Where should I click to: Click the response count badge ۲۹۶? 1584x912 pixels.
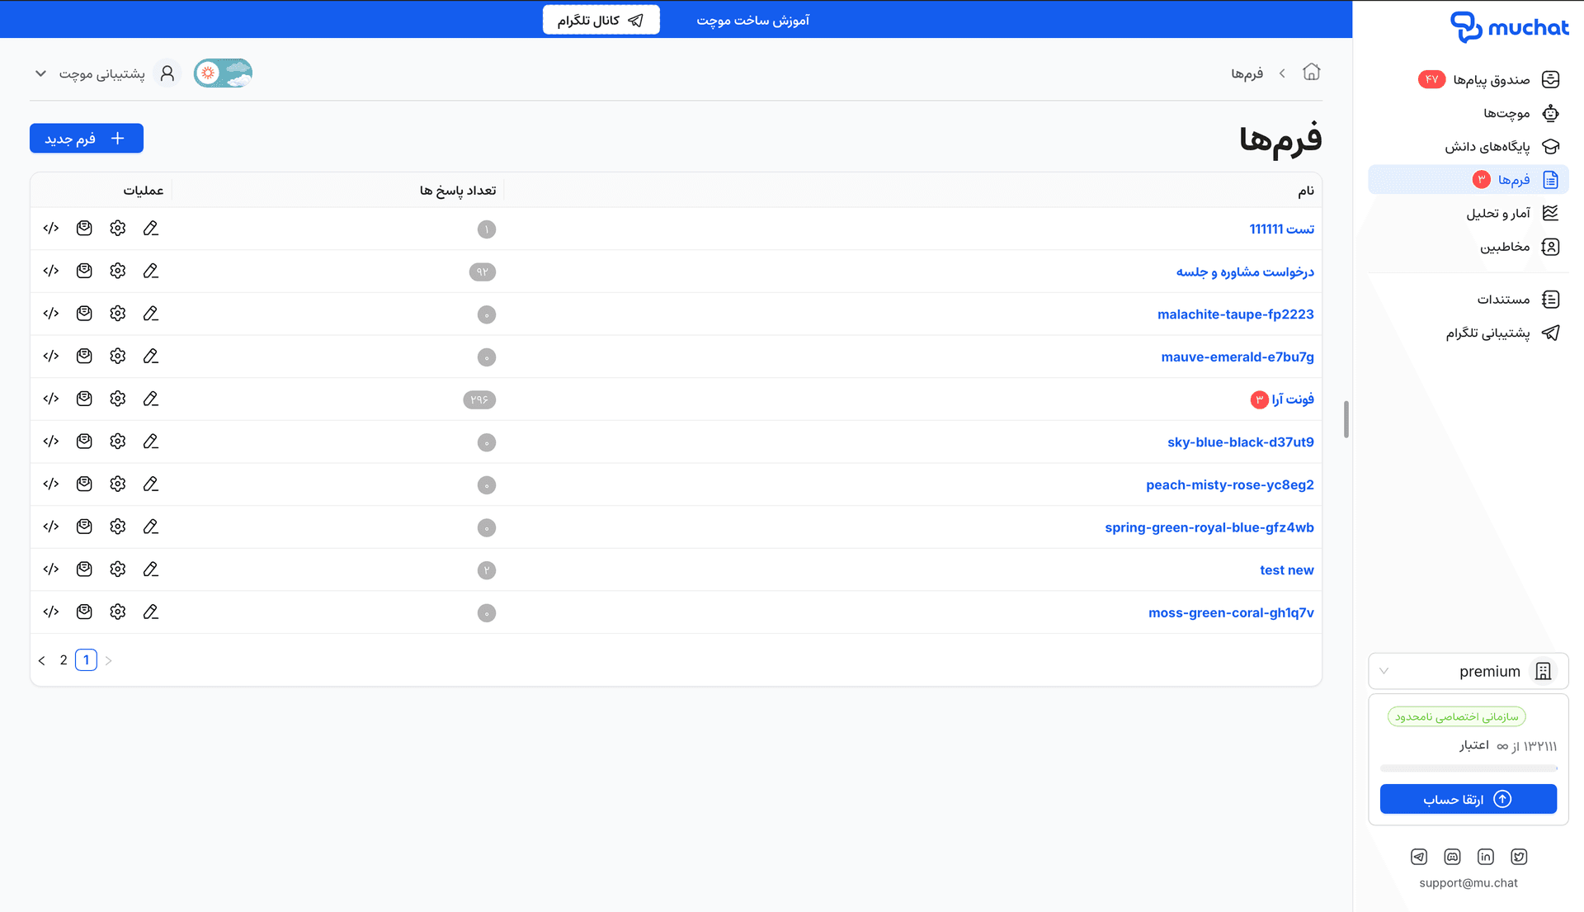coord(479,399)
